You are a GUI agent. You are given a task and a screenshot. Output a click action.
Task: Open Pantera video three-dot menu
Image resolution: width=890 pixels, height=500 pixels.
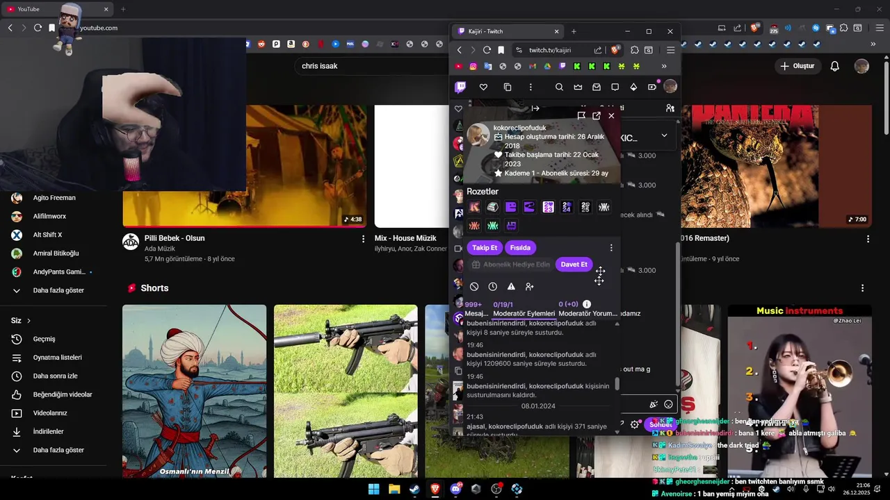[868, 239]
